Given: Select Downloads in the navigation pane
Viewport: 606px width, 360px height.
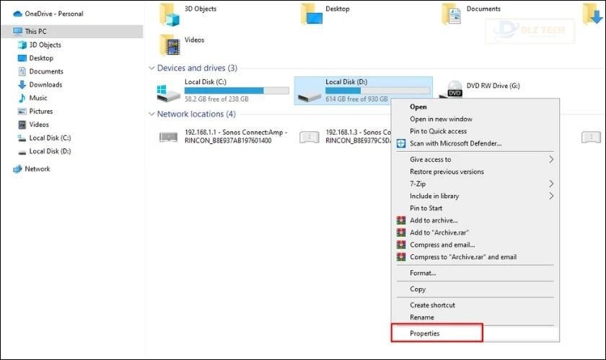Looking at the screenshot, I should (45, 85).
